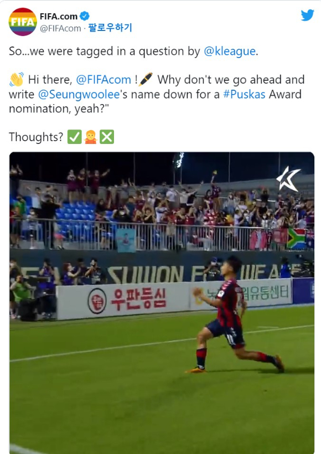Click the @FIFAcom handle under name
The image size is (321, 454).
[60, 28]
